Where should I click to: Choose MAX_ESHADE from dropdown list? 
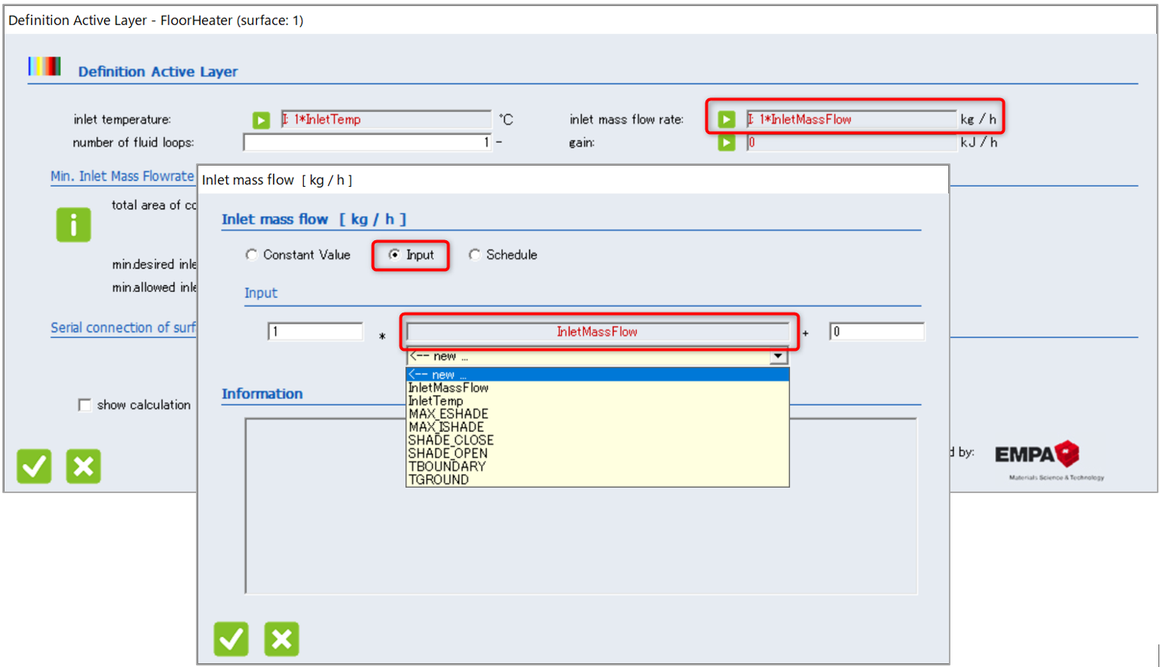597,414
